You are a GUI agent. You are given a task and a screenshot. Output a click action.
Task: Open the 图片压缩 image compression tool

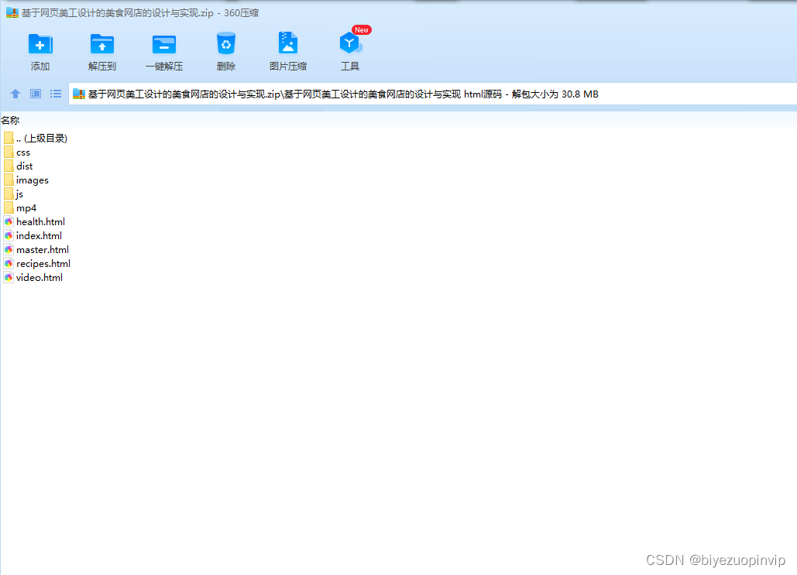(x=287, y=43)
